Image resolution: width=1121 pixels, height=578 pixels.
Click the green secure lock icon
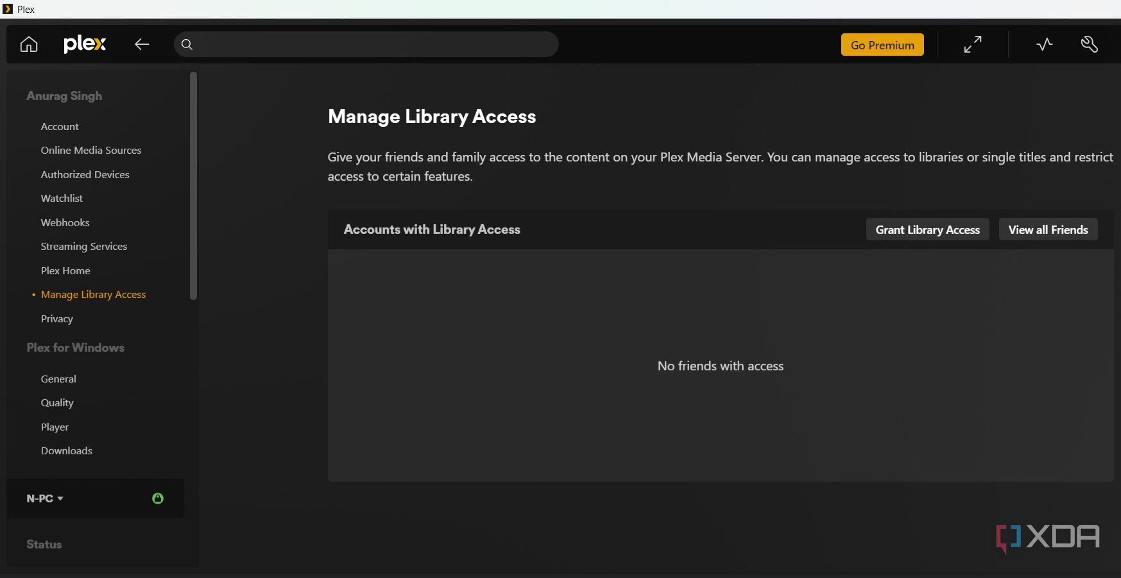[x=158, y=498]
